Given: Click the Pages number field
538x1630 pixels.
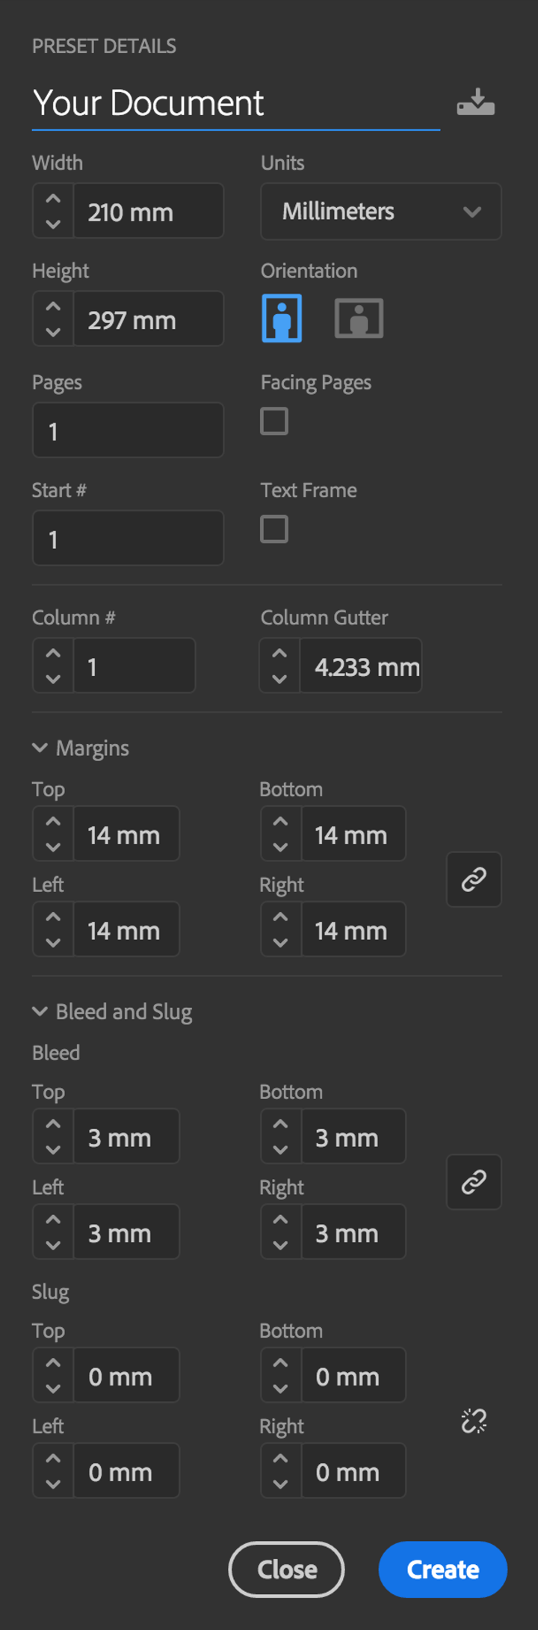Looking at the screenshot, I should coord(128,431).
